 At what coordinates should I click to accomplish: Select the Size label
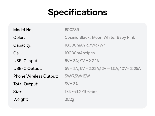[18, 92]
